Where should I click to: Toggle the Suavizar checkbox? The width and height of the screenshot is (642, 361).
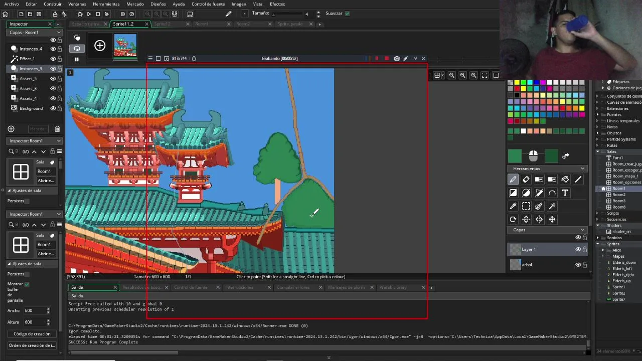tap(347, 14)
